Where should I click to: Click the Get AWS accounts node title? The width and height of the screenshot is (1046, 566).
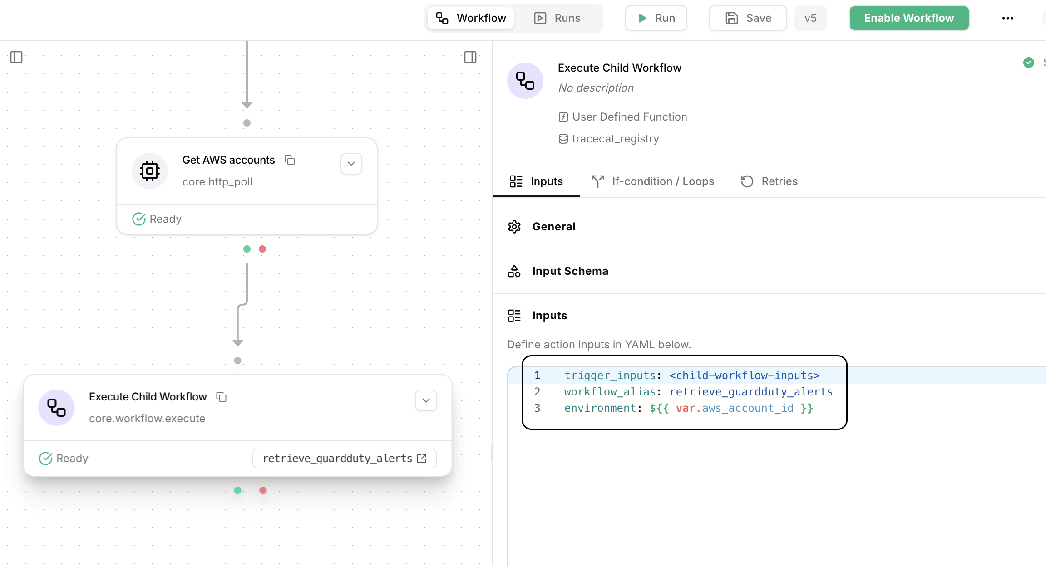coord(229,160)
